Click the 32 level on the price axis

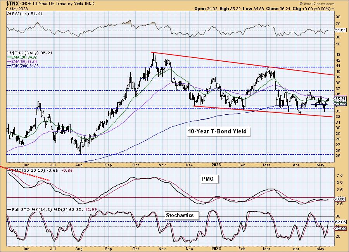click(338, 117)
